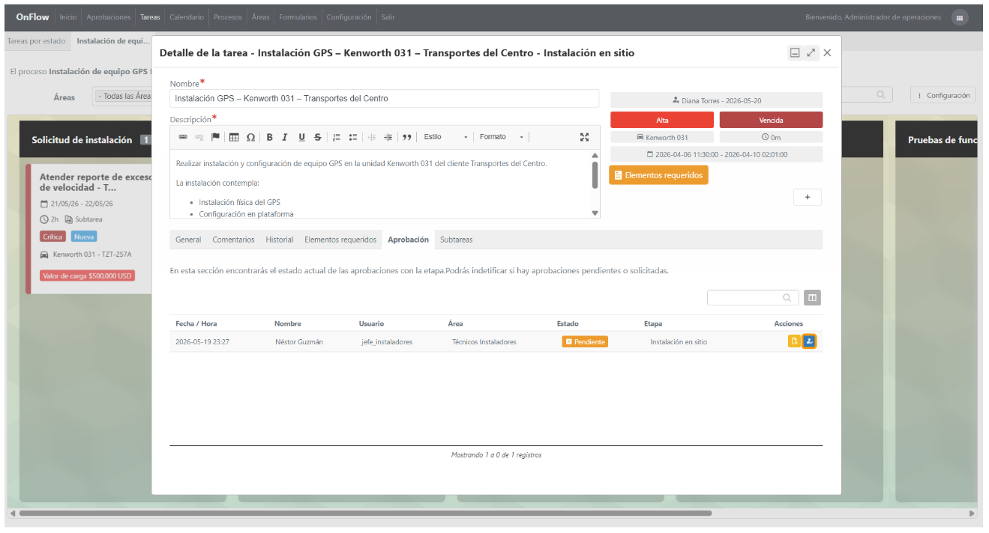Insert a link in the description editor
Image resolution: width=989 pixels, height=533 pixels.
pyautogui.click(x=183, y=137)
